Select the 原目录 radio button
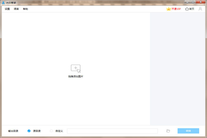This screenshot has height=138, width=207. point(29,131)
